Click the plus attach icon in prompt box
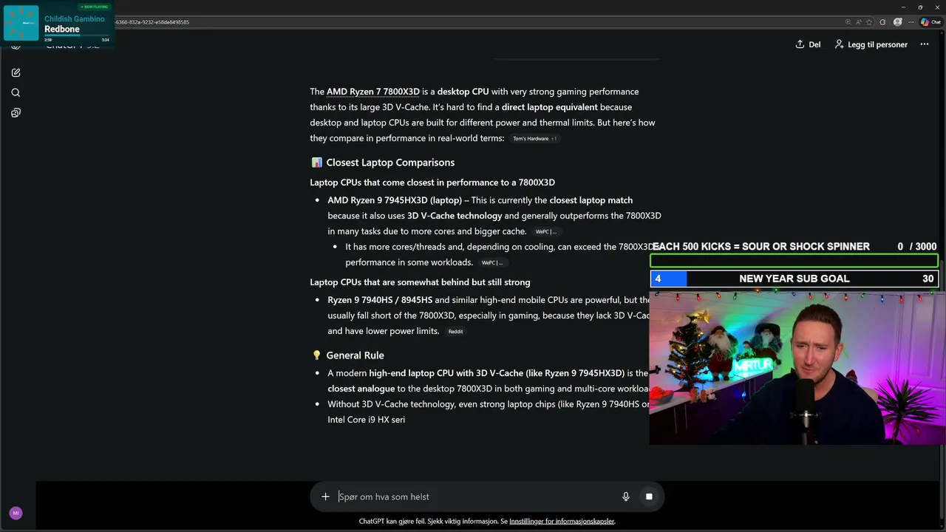Screen dimensions: 946x532 click(x=325, y=497)
